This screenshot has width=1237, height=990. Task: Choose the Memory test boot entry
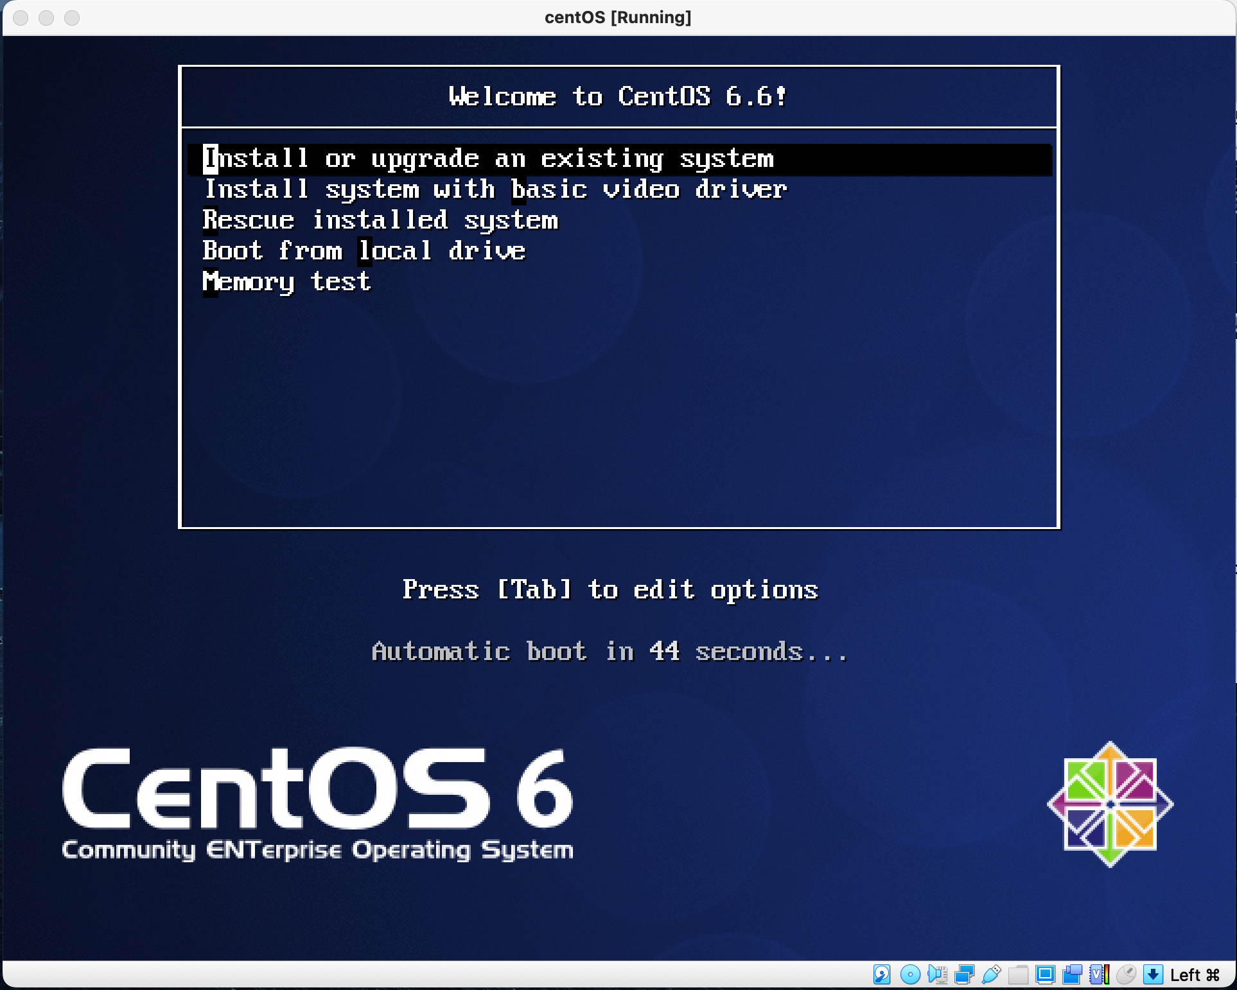(286, 282)
